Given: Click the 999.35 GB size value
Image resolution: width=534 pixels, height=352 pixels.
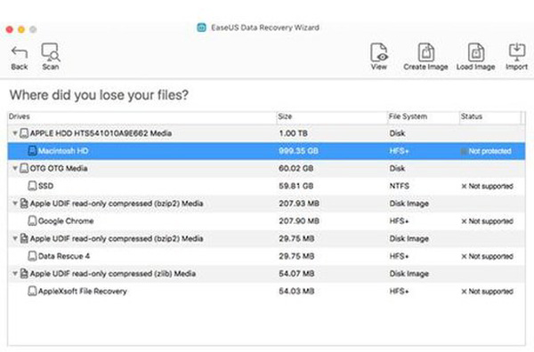Looking at the screenshot, I should coord(298,151).
